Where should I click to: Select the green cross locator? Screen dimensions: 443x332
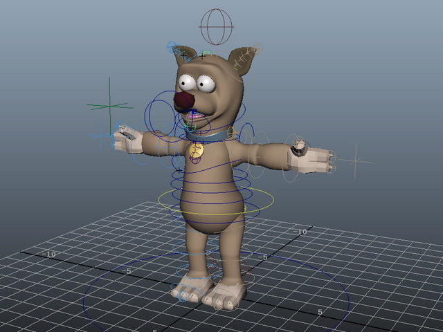[110, 106]
